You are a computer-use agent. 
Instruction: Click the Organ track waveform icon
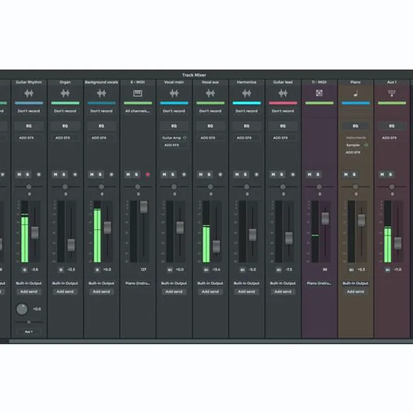pos(65,93)
